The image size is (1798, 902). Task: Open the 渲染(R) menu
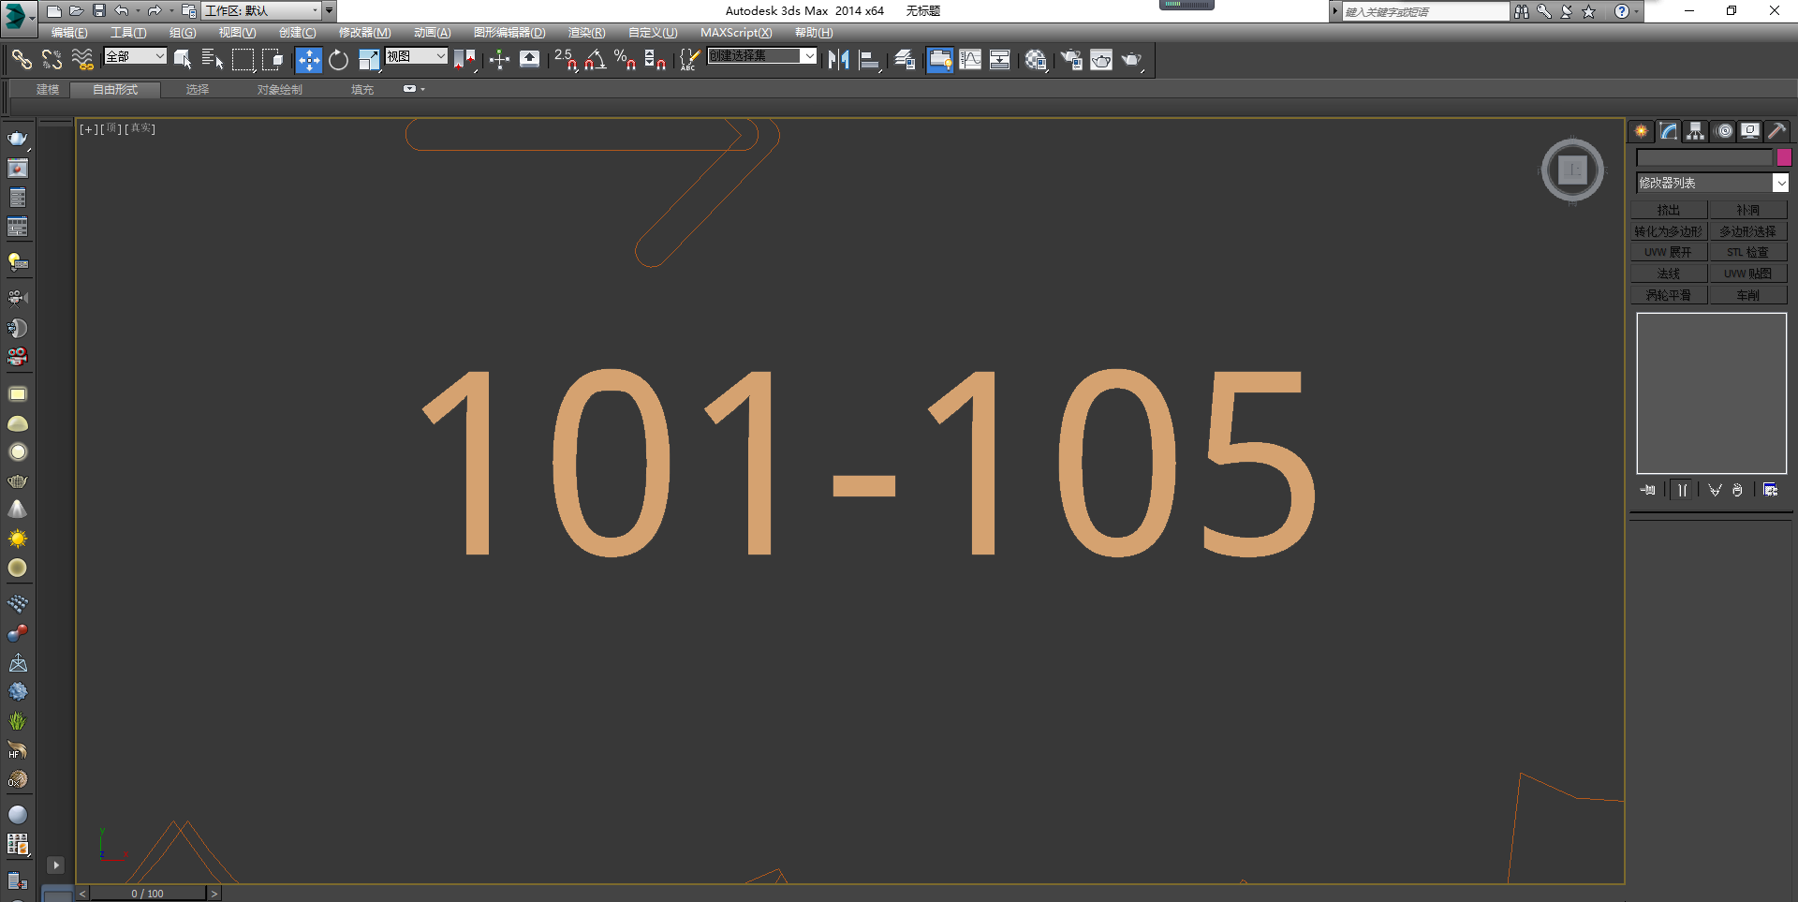pos(586,33)
